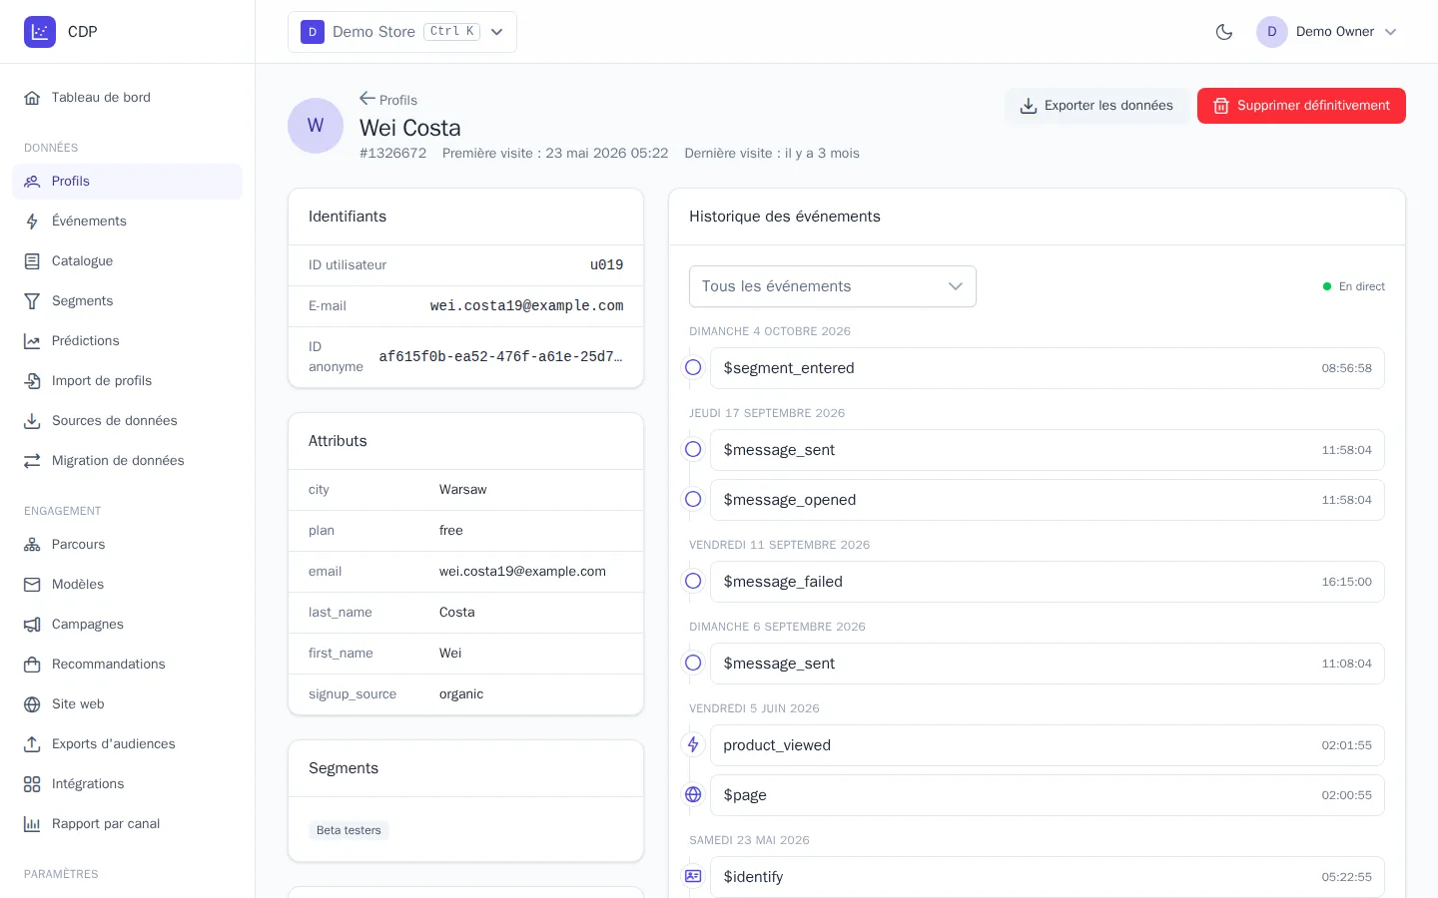Click the Parcours flow icon
1438x898 pixels.
point(32,545)
